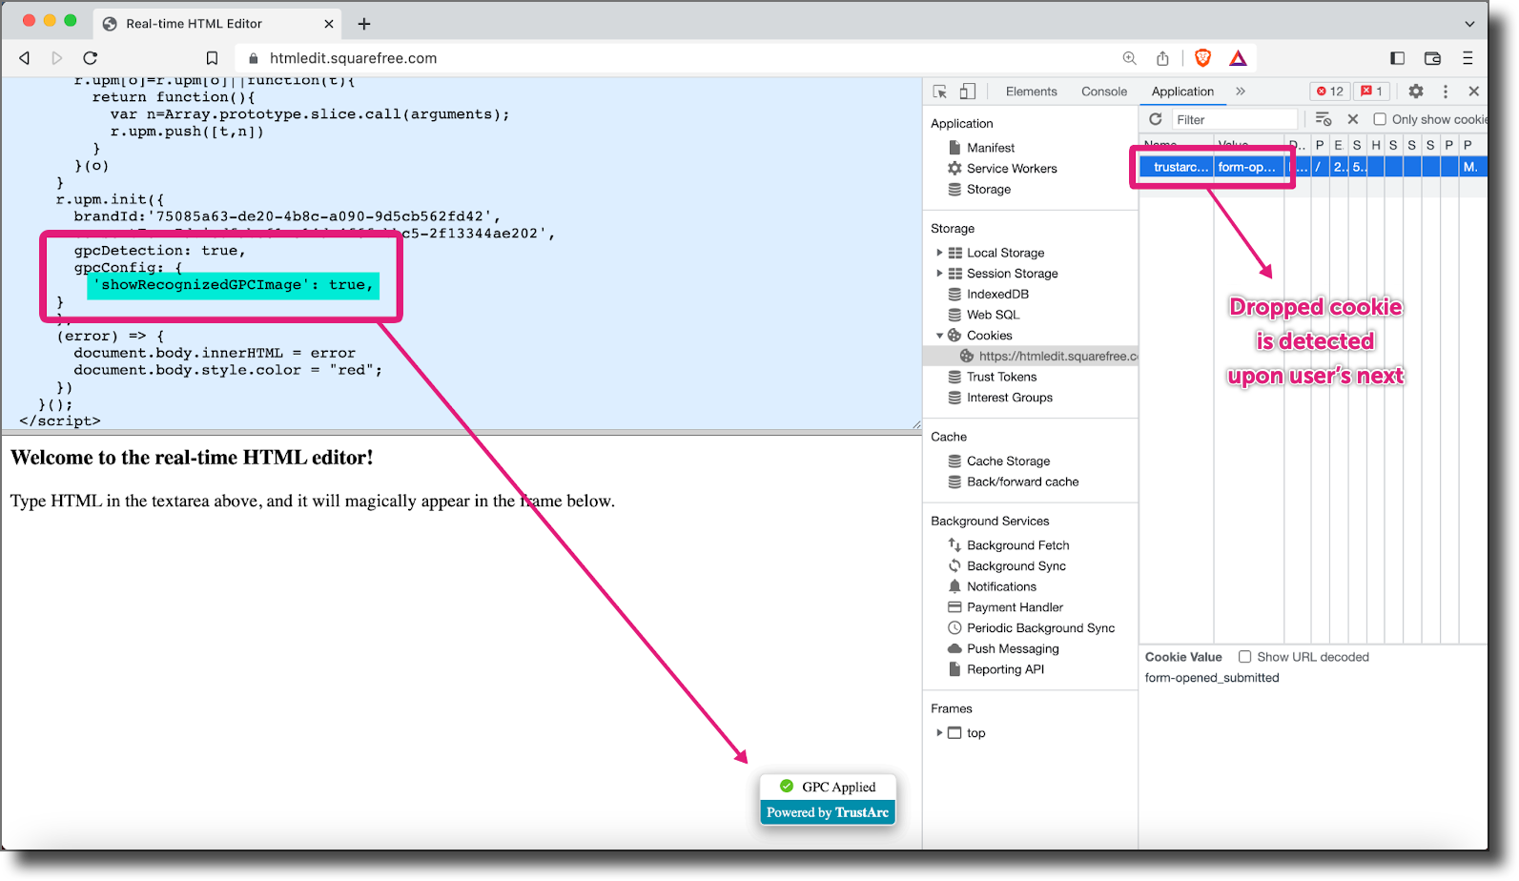Click the errors badge showing 12
This screenshot has width=1519, height=881.
click(x=1330, y=92)
